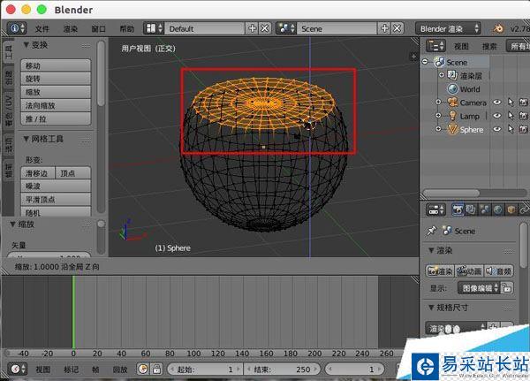Click the 渲染 render button in properties
The width and height of the screenshot is (530, 381).
tap(440, 271)
